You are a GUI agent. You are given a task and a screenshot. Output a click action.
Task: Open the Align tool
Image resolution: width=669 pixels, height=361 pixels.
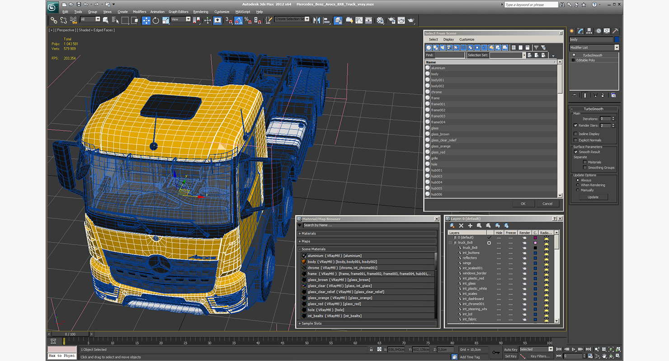pyautogui.click(x=327, y=20)
